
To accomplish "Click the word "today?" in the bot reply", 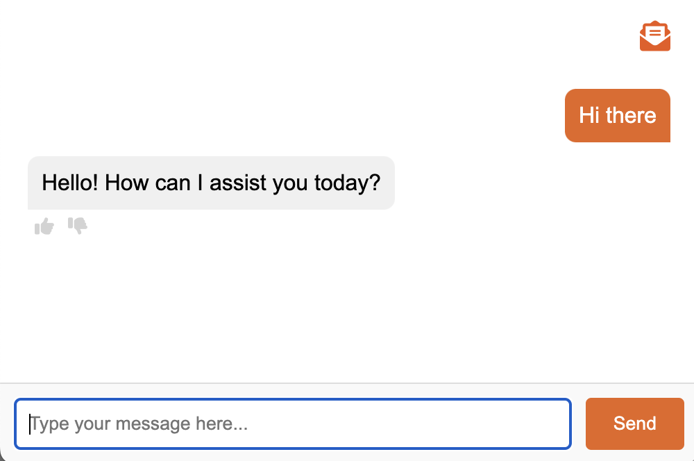I will [348, 183].
